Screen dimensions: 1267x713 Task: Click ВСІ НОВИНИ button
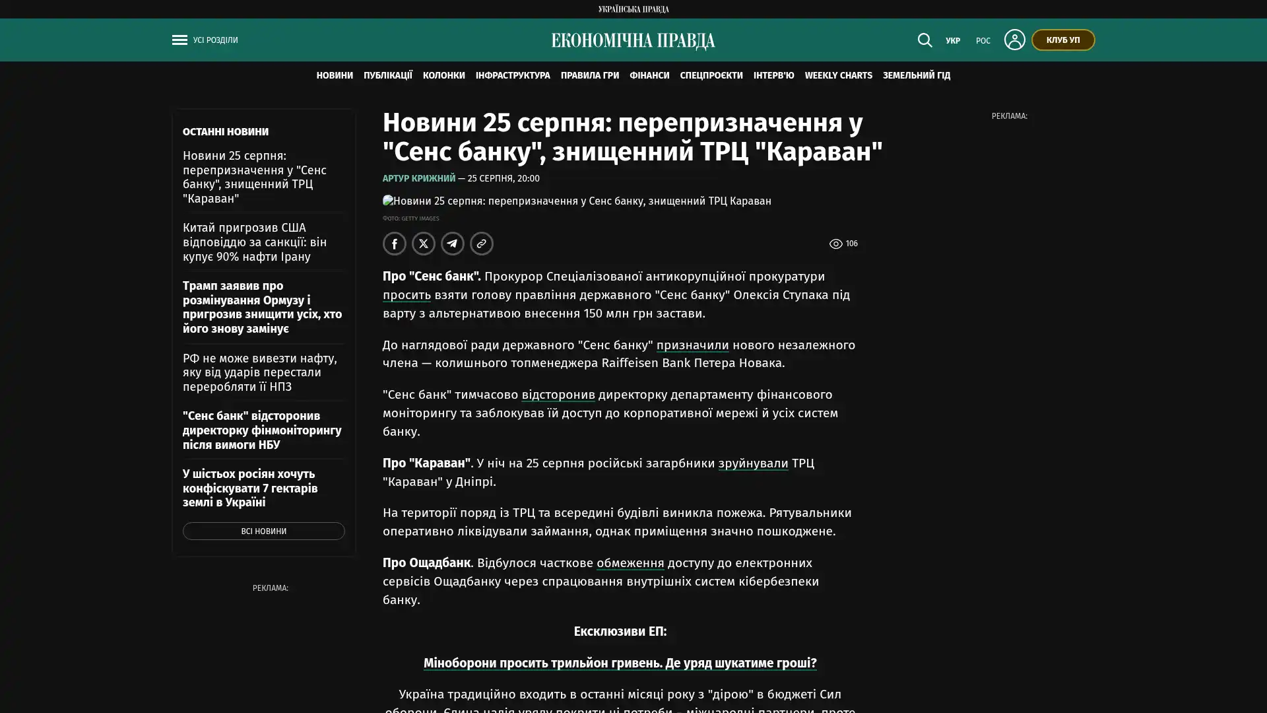click(264, 531)
